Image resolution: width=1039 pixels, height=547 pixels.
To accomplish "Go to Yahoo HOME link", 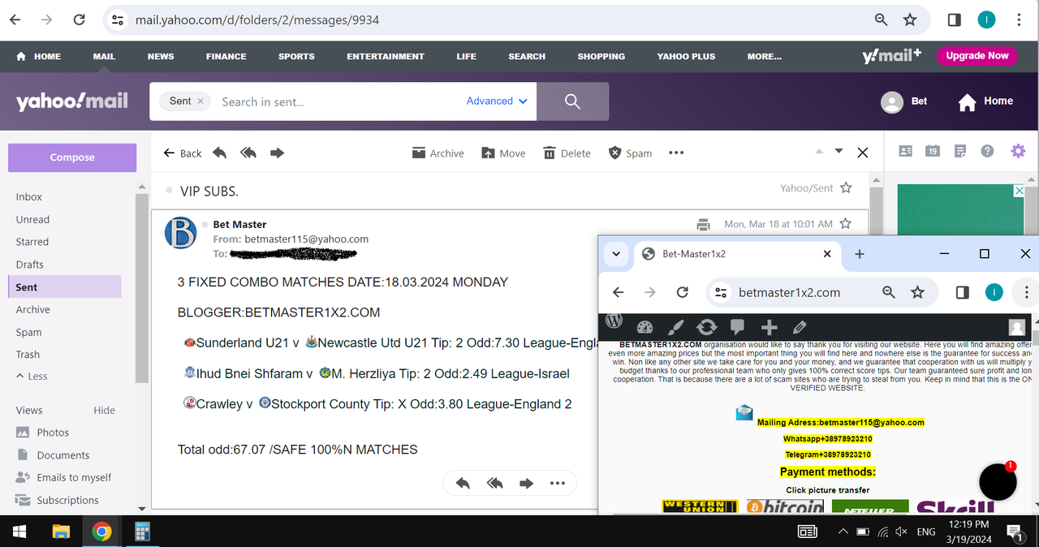I will (39, 57).
